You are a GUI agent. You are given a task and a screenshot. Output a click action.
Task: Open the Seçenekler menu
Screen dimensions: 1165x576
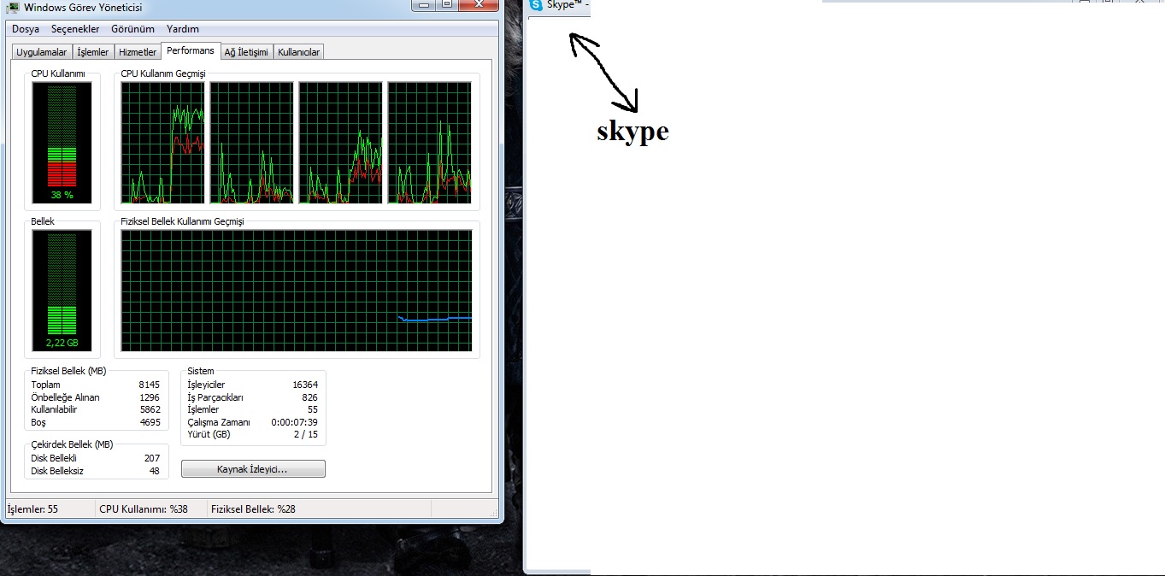(x=75, y=29)
